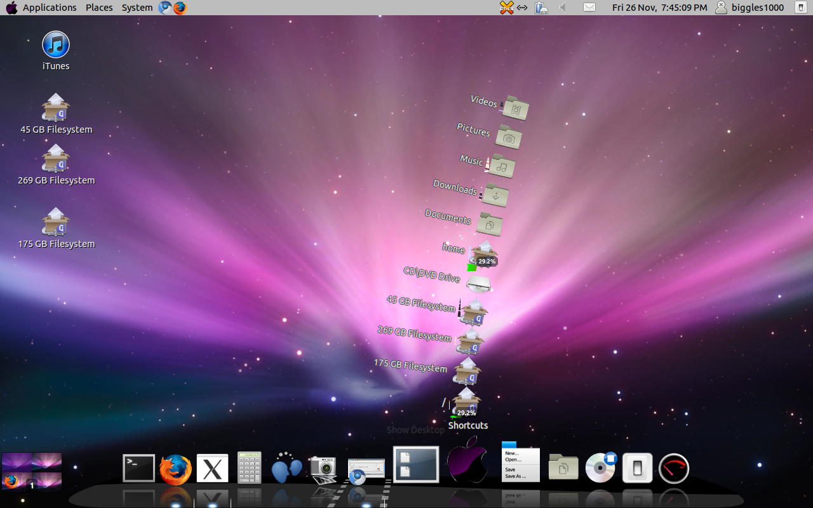The width and height of the screenshot is (813, 508).
Task: Choose New from the dock menu widget
Action: click(512, 453)
